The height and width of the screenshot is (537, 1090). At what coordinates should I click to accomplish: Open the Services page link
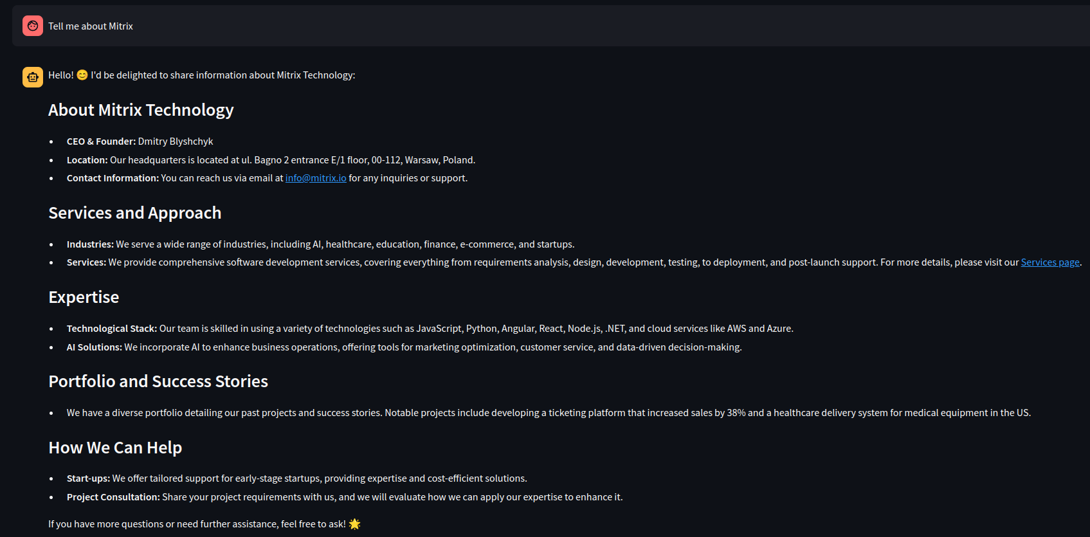tap(1050, 262)
